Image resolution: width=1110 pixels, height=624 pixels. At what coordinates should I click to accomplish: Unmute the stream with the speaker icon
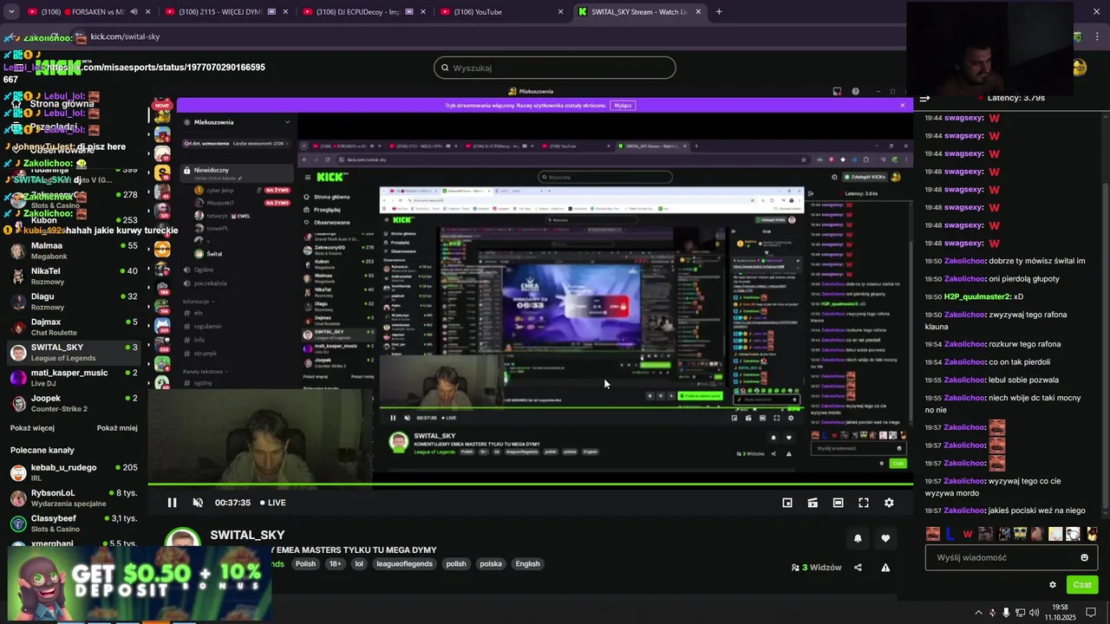coord(198,503)
